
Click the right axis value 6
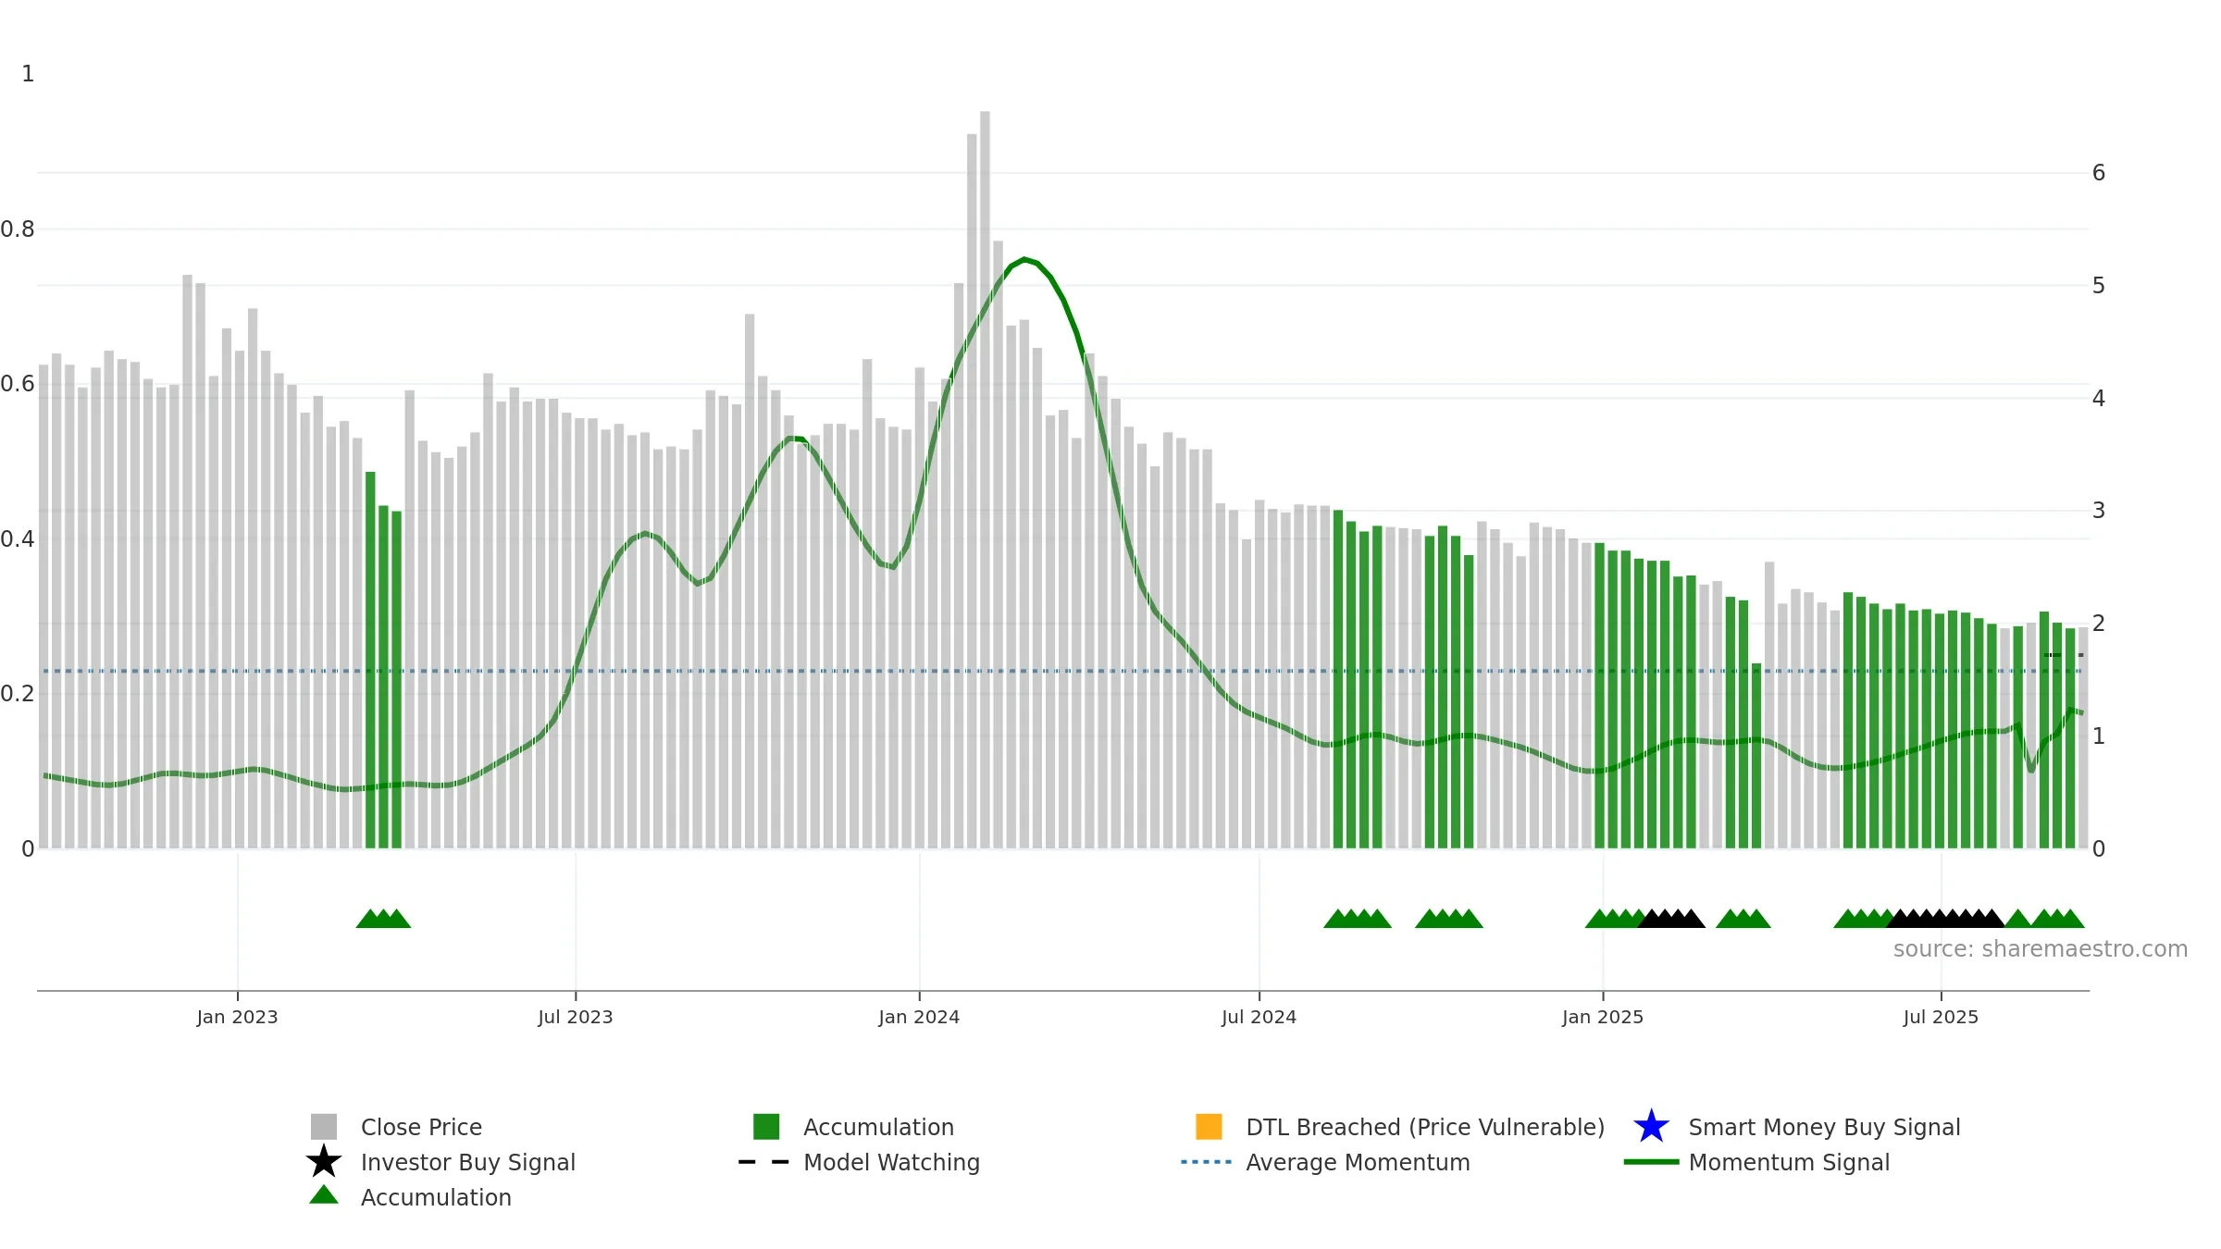click(x=2099, y=173)
